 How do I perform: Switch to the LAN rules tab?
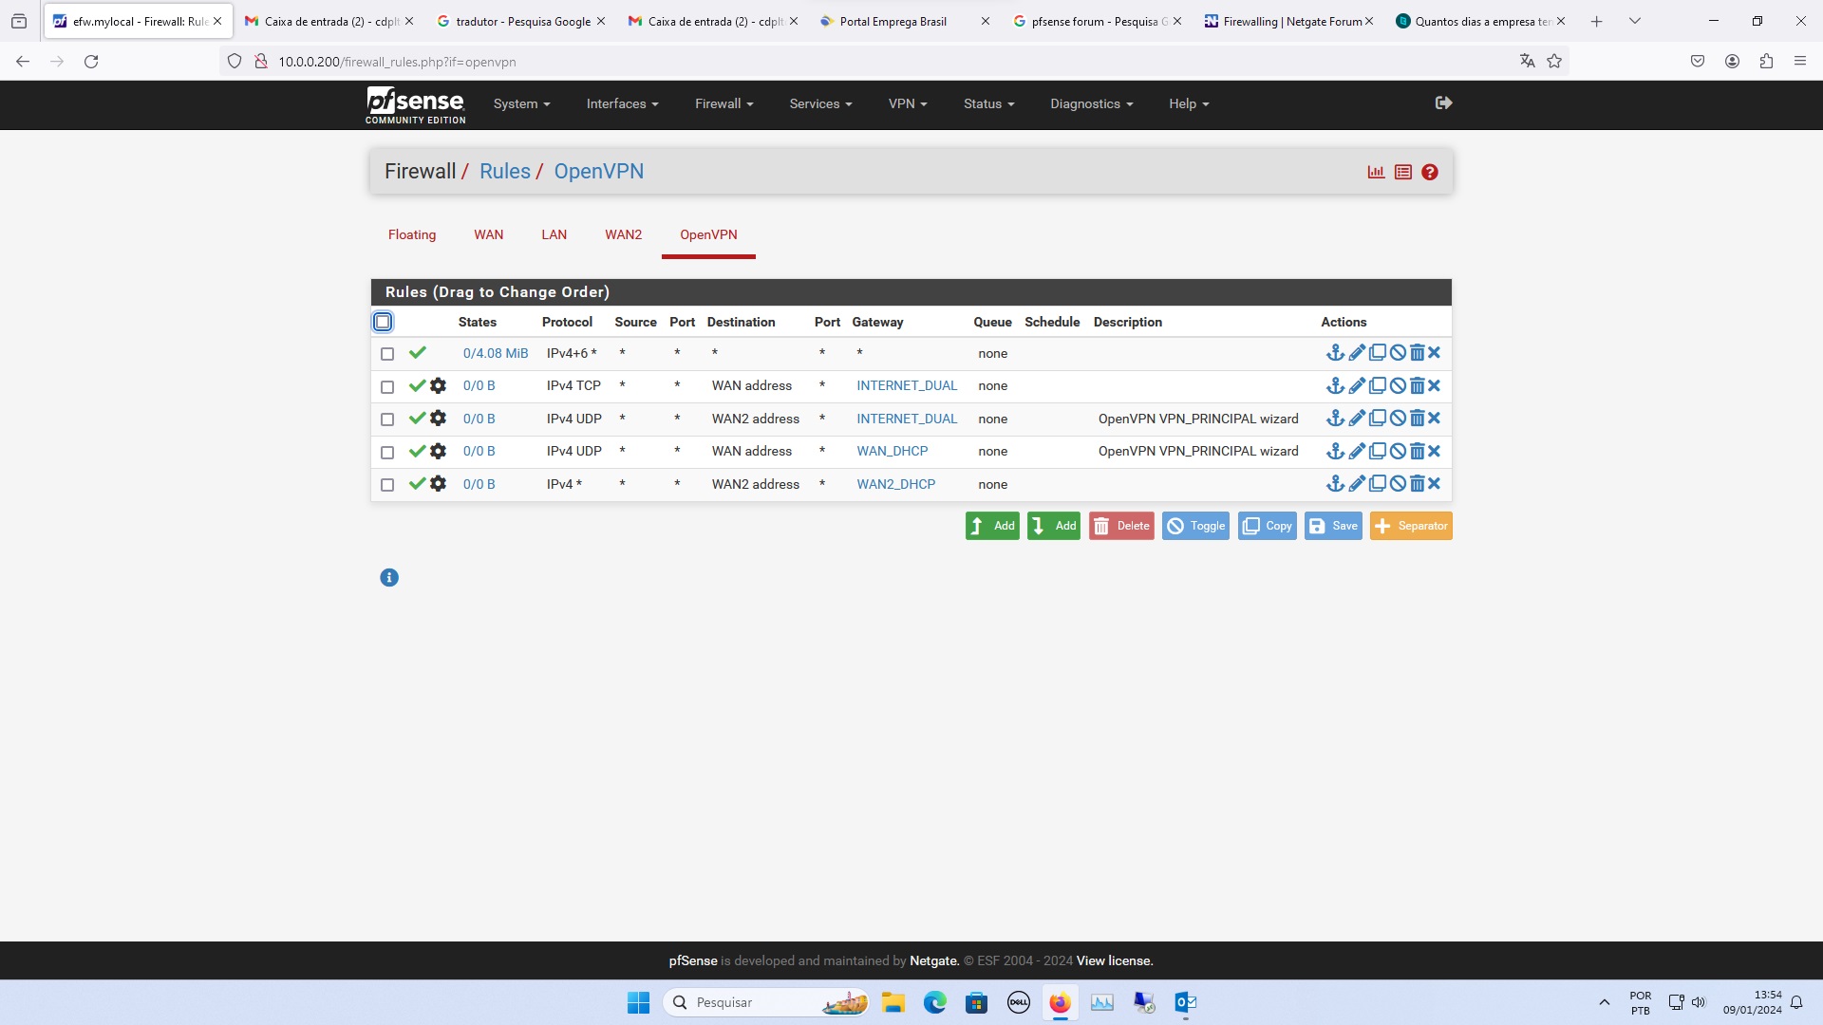pyautogui.click(x=554, y=234)
